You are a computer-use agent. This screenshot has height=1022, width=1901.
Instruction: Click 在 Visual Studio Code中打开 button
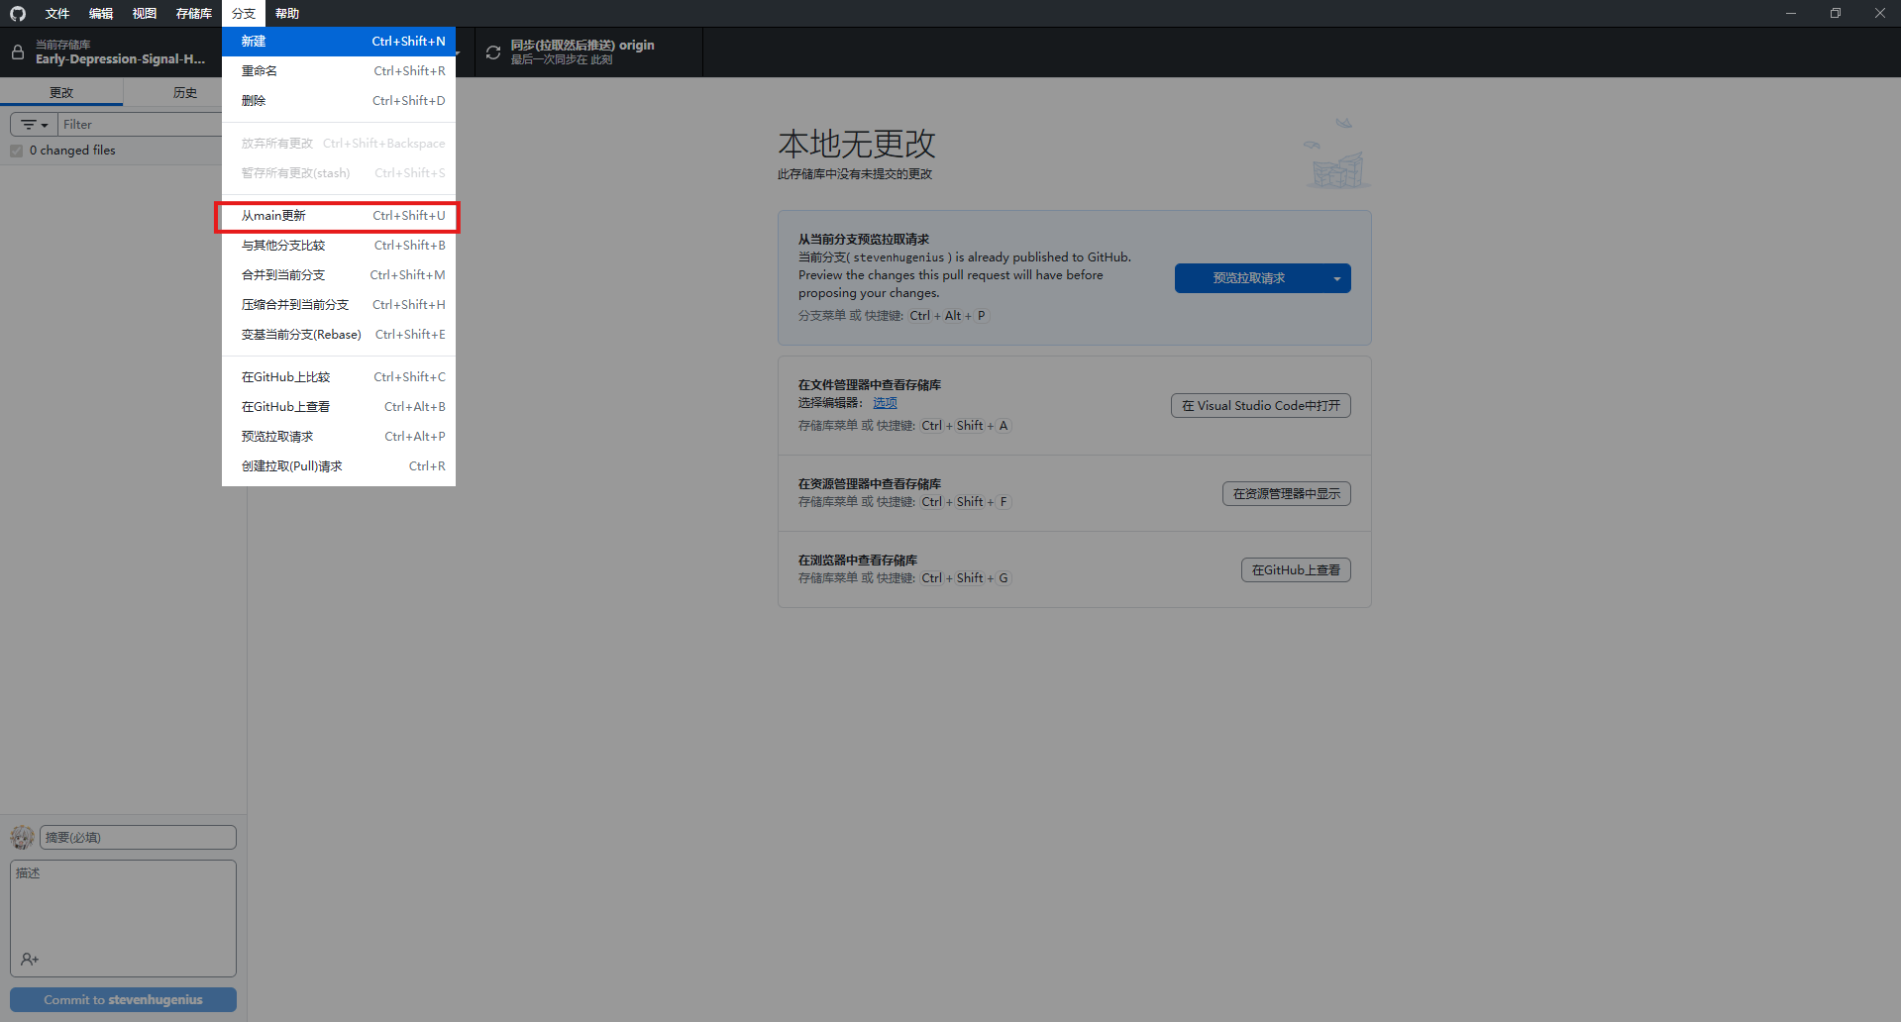1260,406
